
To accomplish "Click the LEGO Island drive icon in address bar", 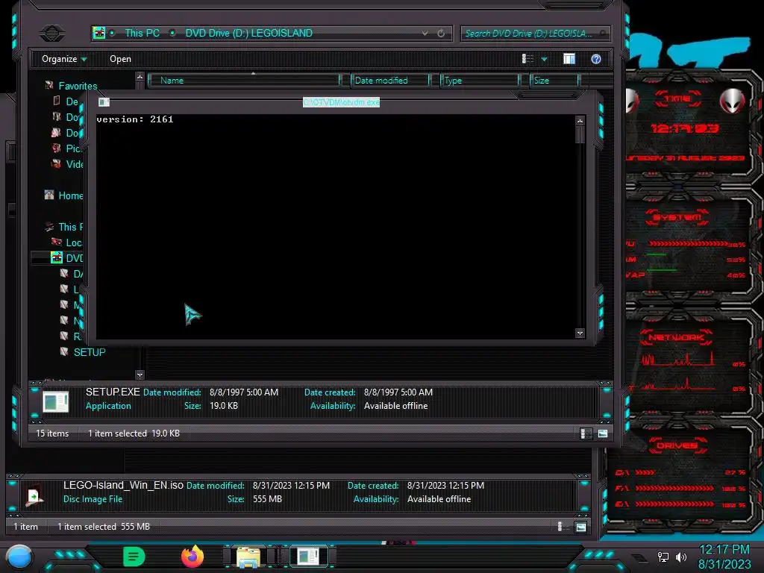I will 99,33.
